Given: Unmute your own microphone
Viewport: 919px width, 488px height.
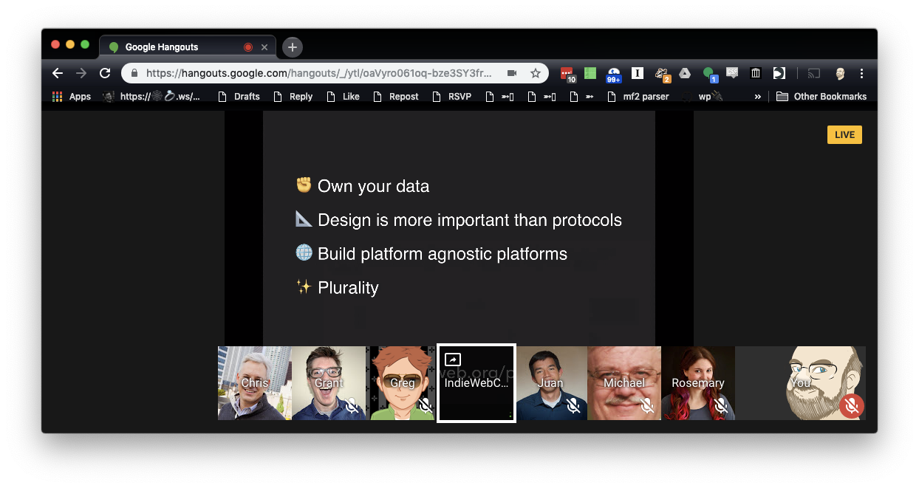Looking at the screenshot, I should [x=851, y=406].
